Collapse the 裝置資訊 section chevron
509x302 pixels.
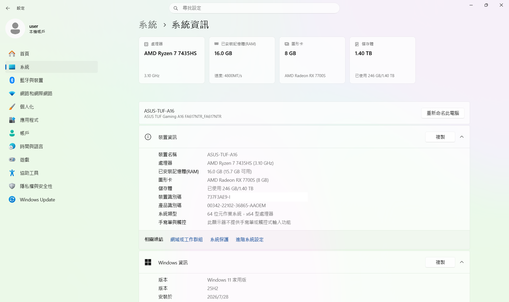point(462,137)
